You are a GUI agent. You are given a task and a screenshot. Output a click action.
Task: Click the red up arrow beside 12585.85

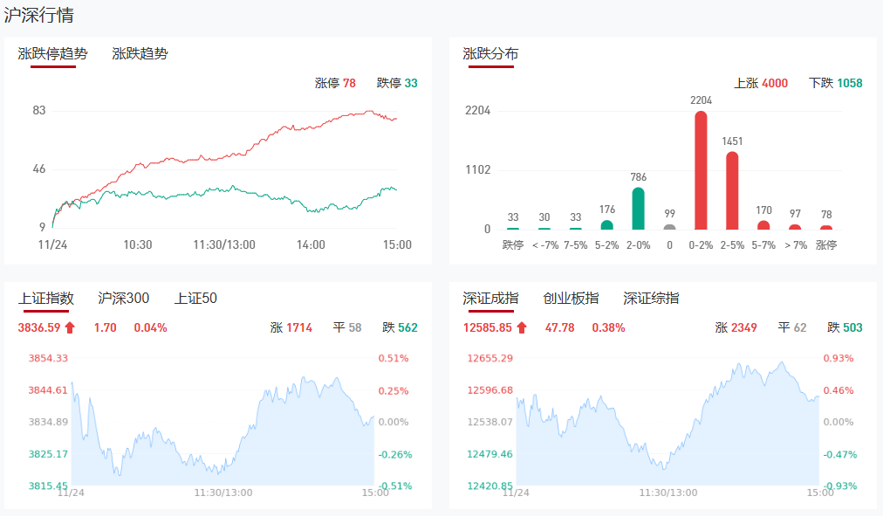[x=522, y=328]
